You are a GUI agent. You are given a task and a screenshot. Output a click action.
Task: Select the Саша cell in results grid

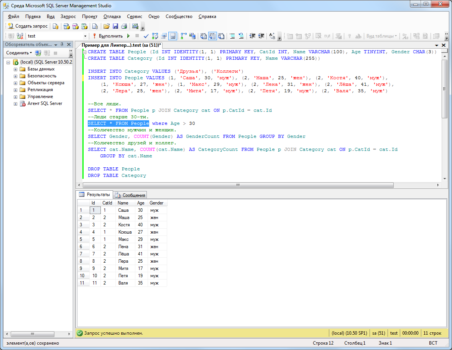coord(125,210)
